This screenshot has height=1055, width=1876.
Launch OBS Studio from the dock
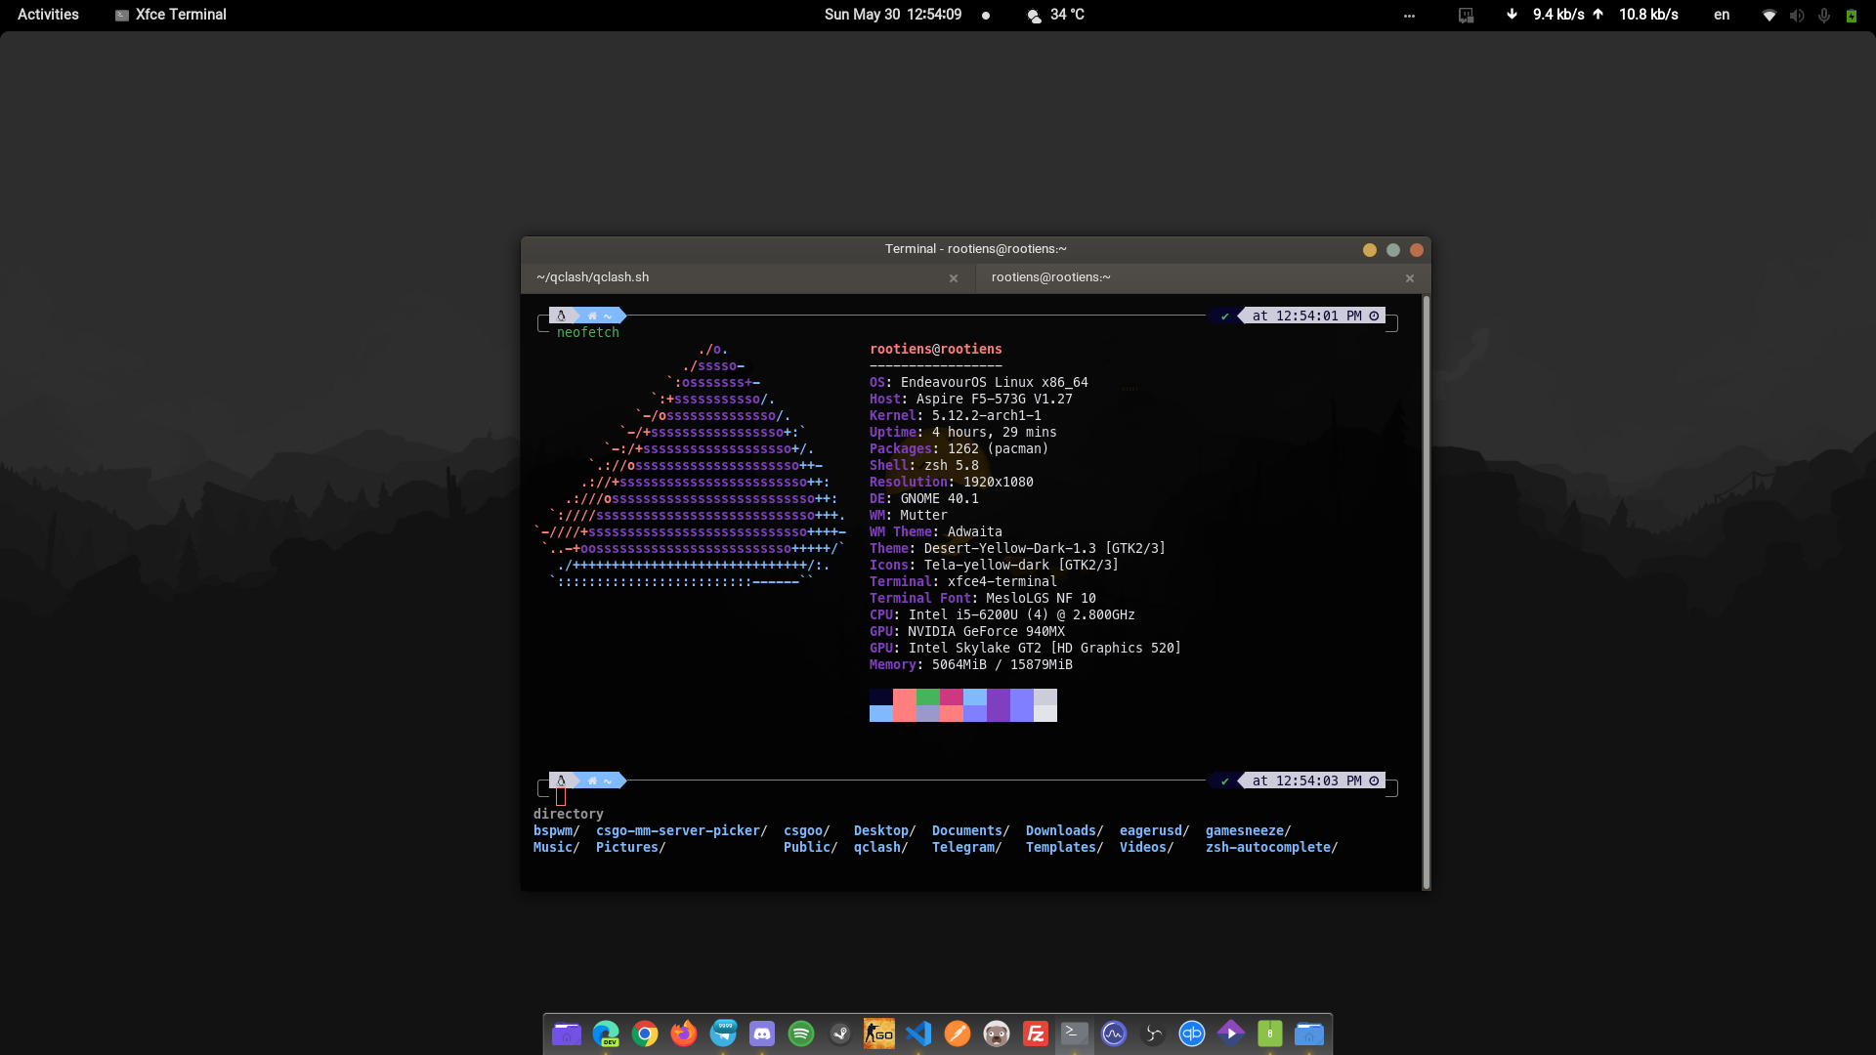pos(1153,1034)
